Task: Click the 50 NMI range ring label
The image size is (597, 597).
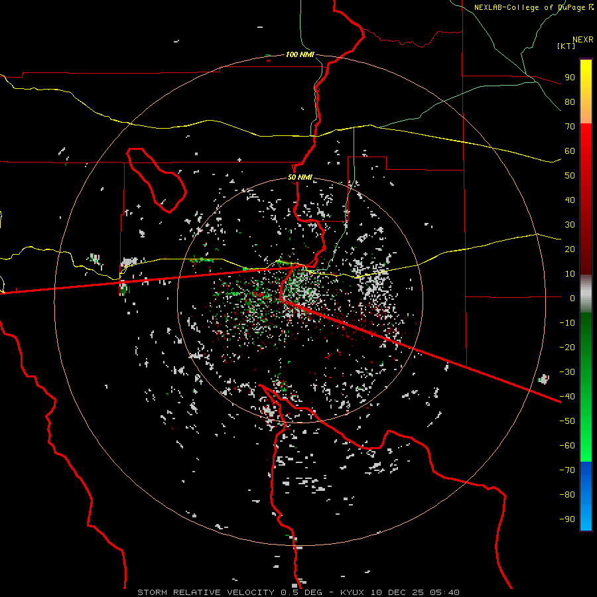Action: coord(300,177)
